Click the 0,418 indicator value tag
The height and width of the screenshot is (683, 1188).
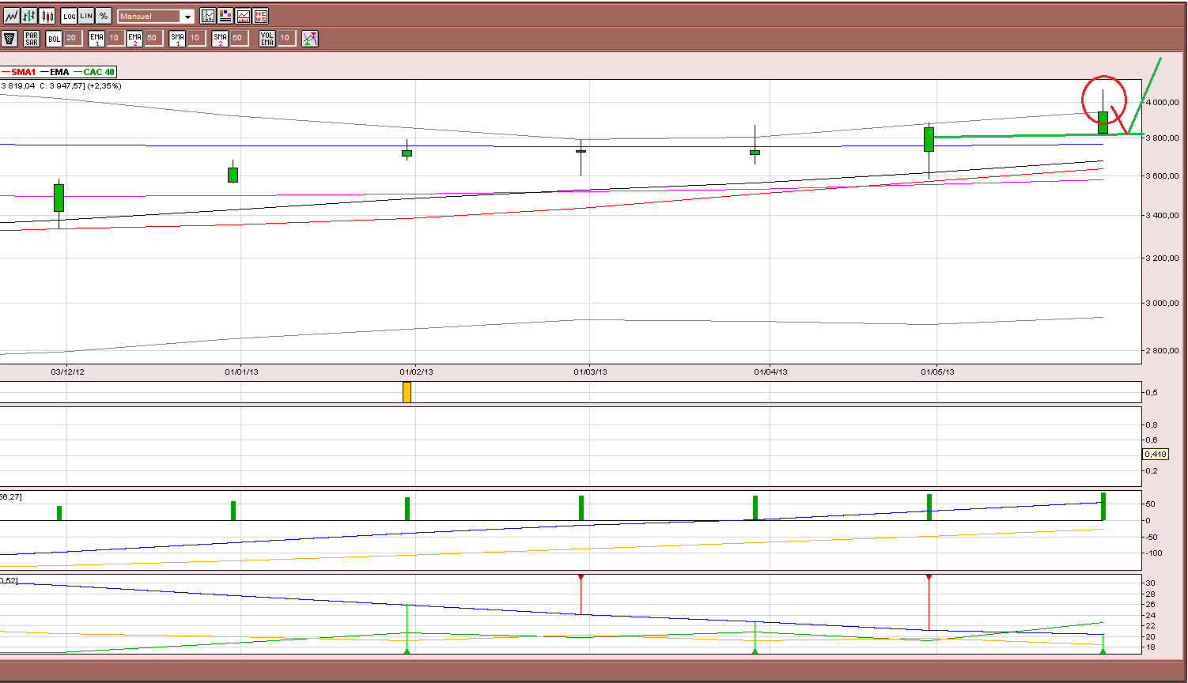click(1156, 454)
